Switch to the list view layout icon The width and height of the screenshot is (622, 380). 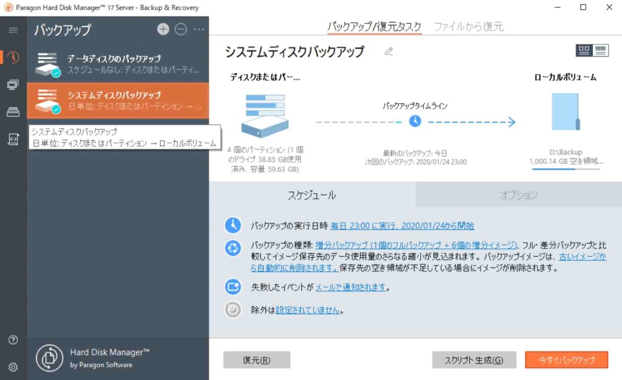pyautogui.click(x=601, y=50)
